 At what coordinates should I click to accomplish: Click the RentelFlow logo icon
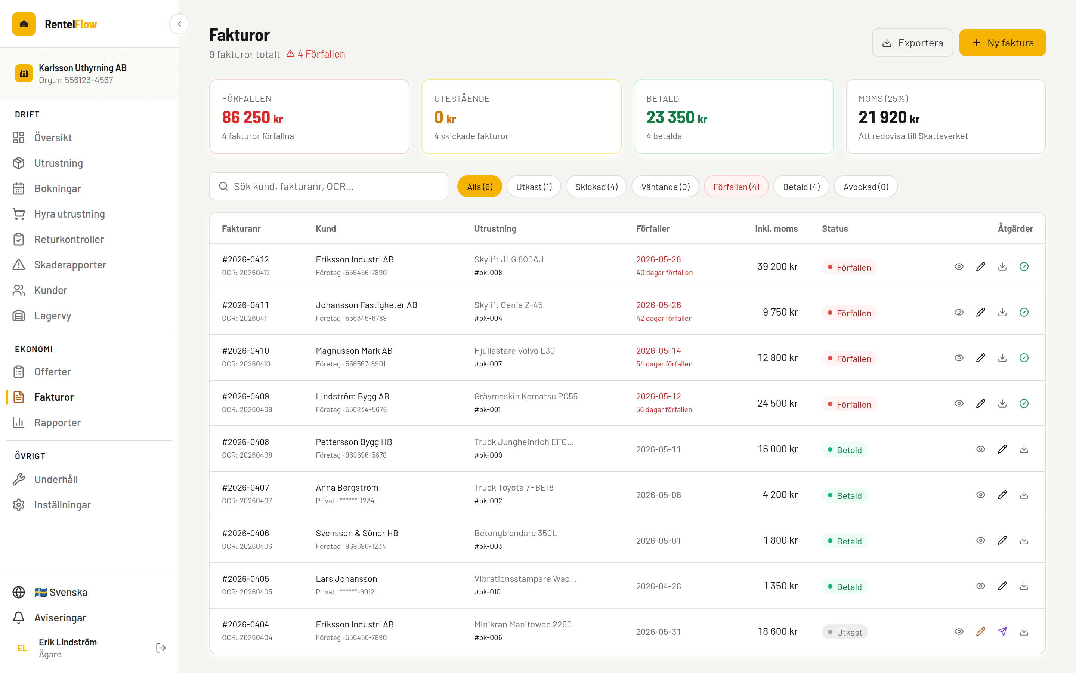click(x=24, y=24)
